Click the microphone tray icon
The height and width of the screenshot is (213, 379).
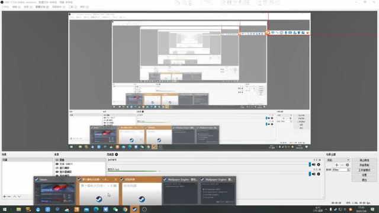[330, 209]
